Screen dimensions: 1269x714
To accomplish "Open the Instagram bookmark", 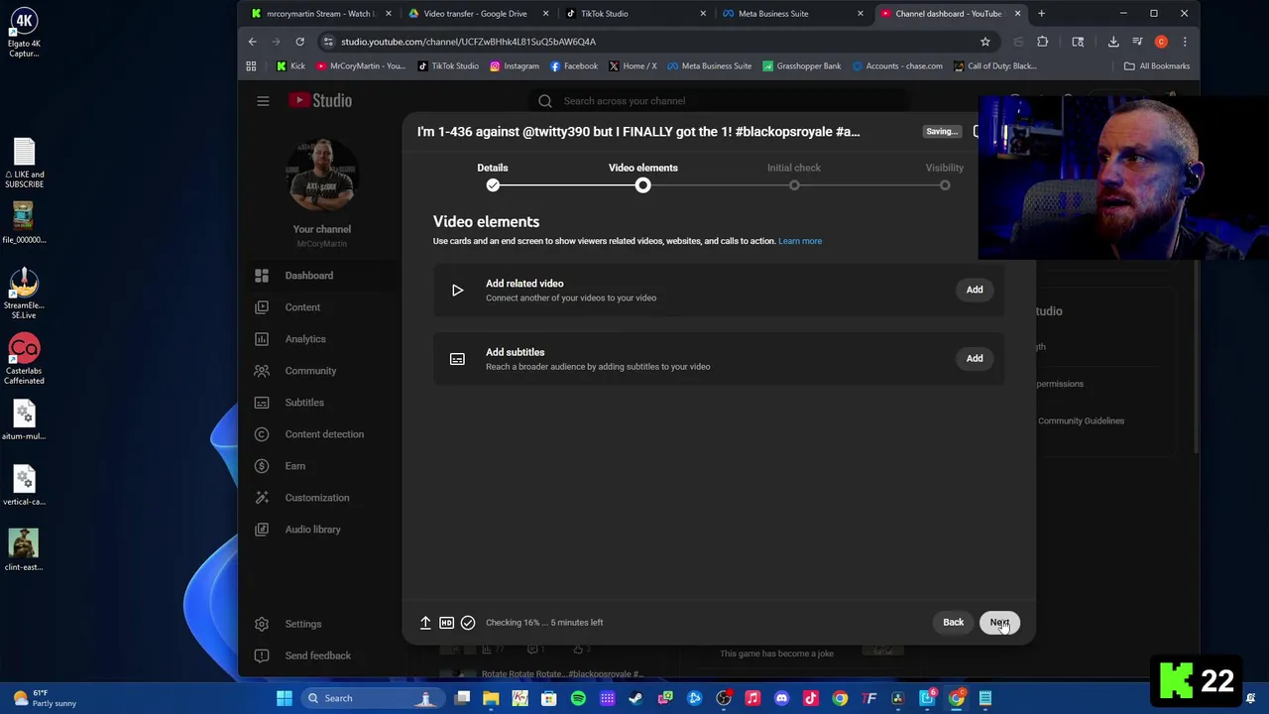I will click(514, 66).
